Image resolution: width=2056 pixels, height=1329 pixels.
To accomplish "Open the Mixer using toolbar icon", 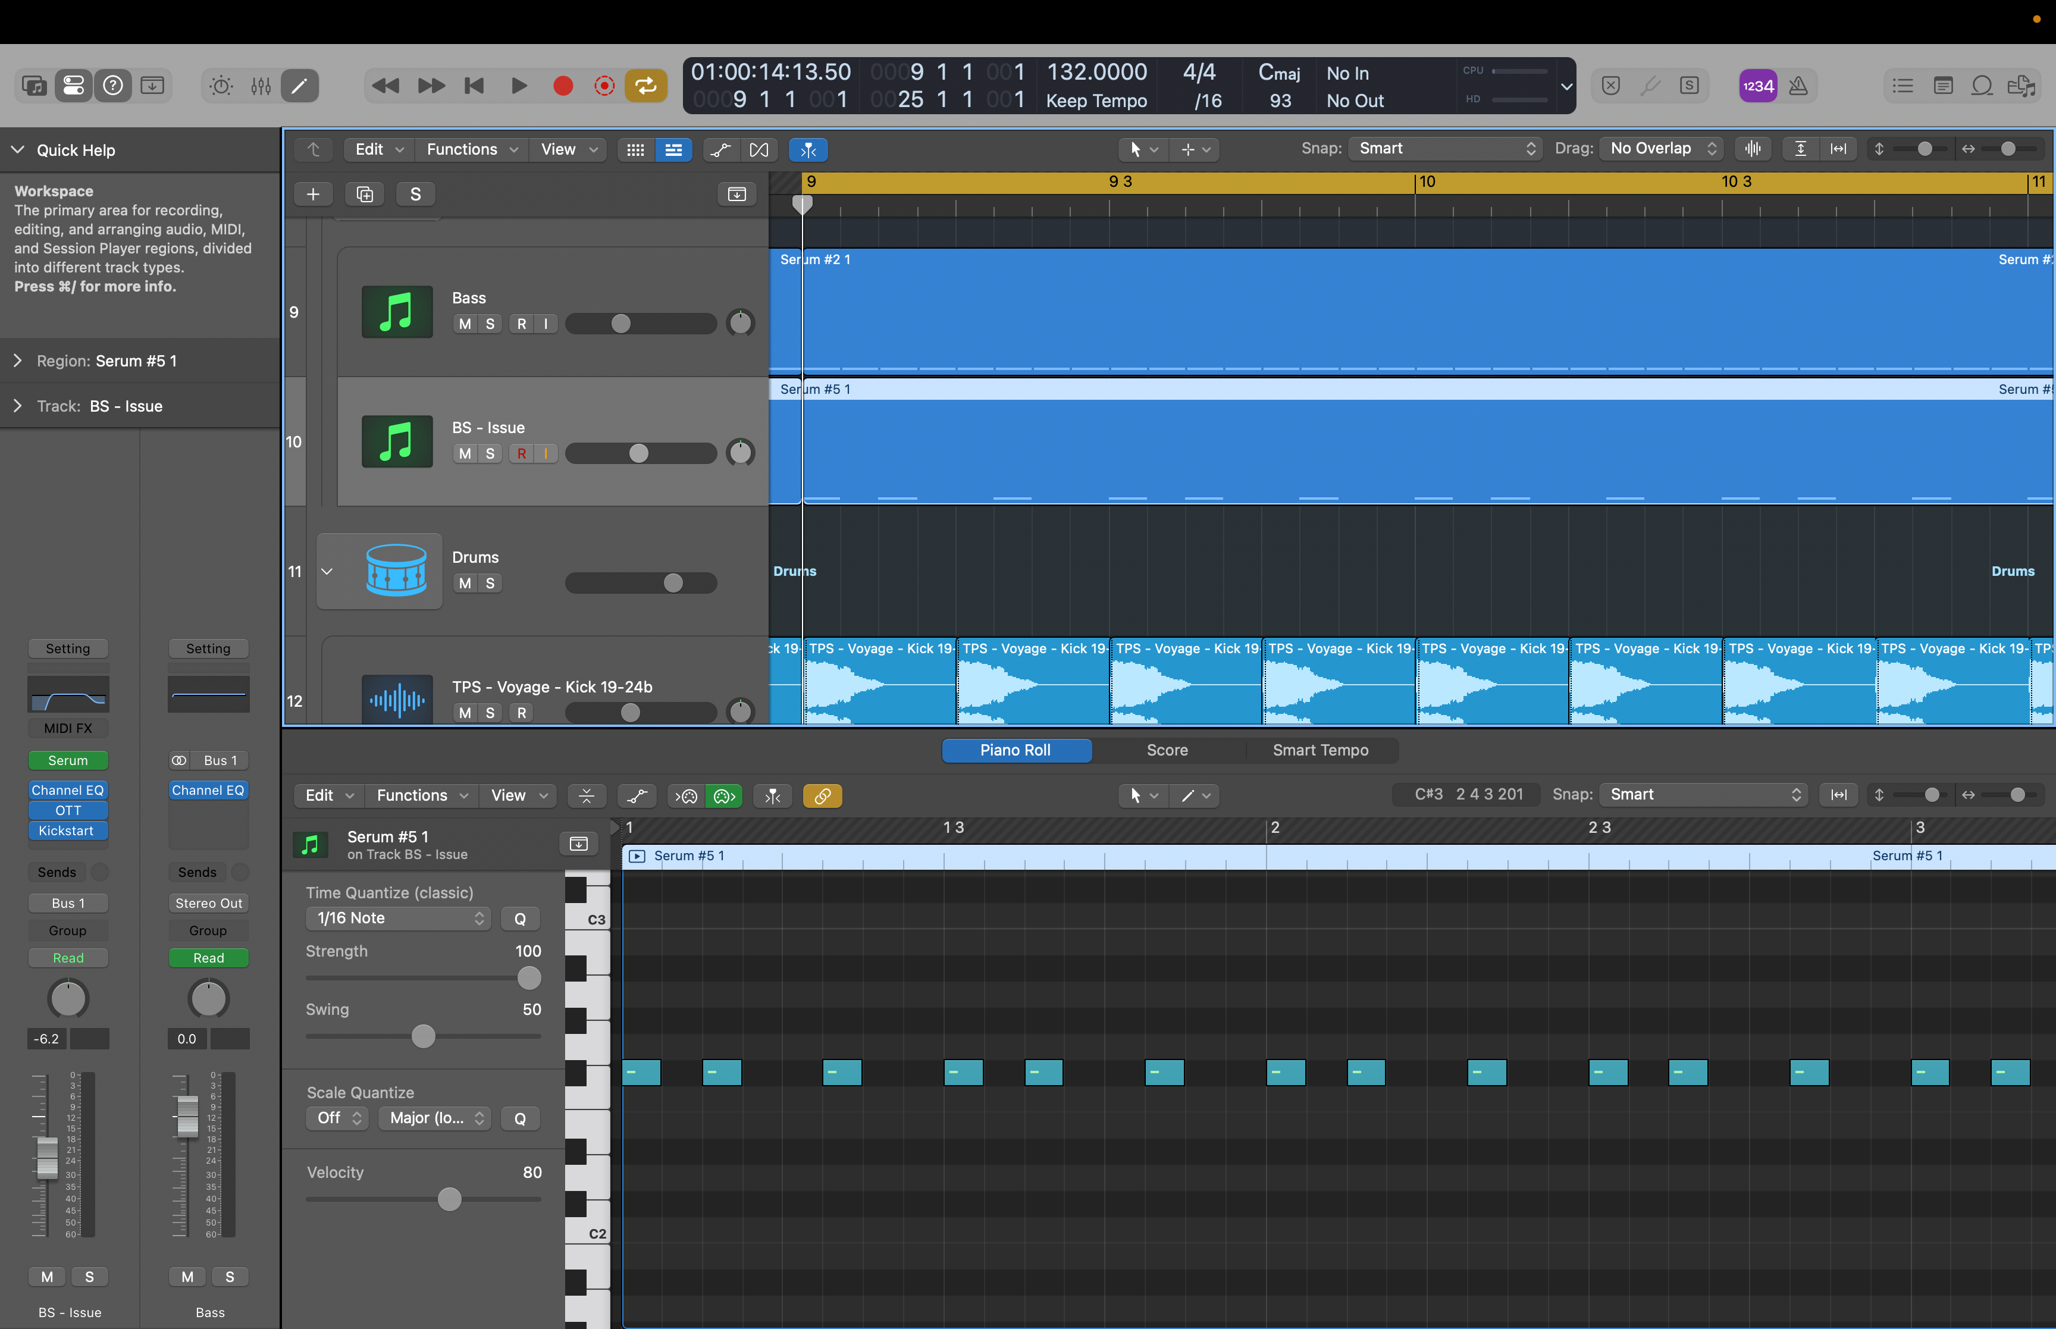I will (x=261, y=86).
